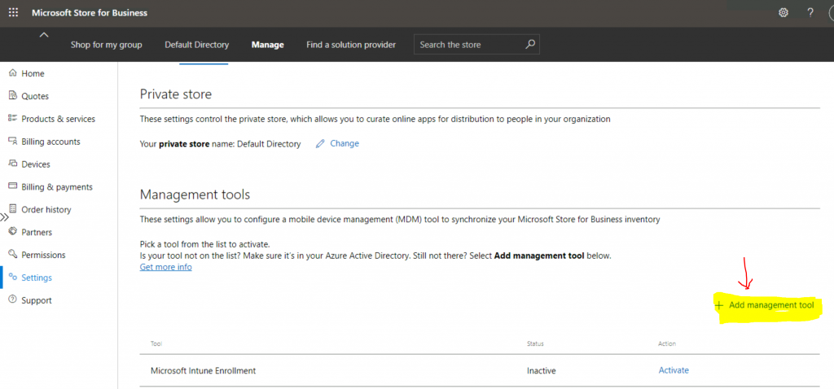Click the Quotes document icon
Screen dimensions: 834x389
(13, 96)
